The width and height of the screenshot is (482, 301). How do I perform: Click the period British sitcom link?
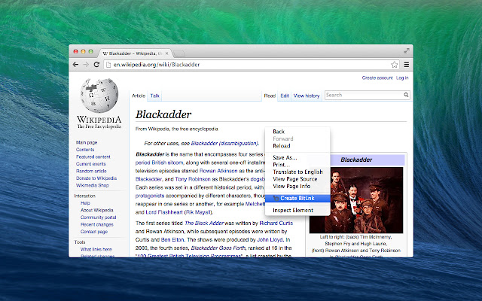[x=159, y=163]
